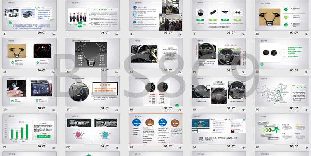Choose slide 10 steering wheel button thumbnail
Viewport: 311px width, 156px height.
click(282, 15)
